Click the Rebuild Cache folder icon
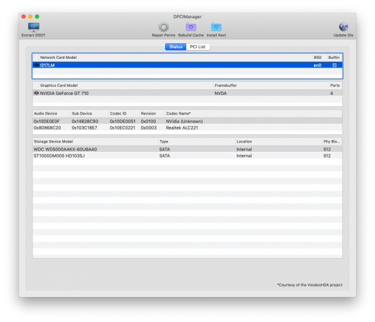 coord(191,27)
